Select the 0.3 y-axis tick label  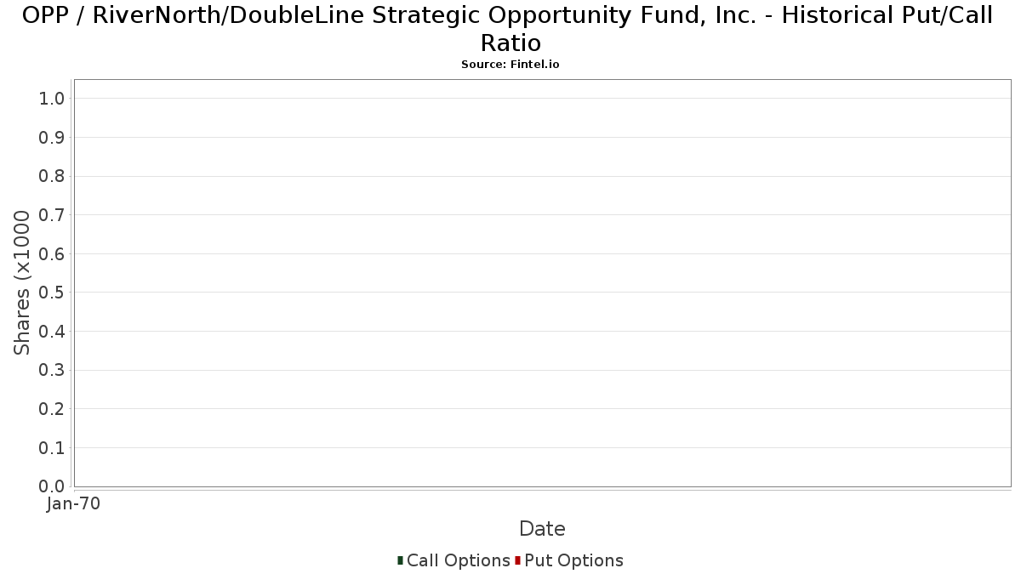tap(52, 371)
